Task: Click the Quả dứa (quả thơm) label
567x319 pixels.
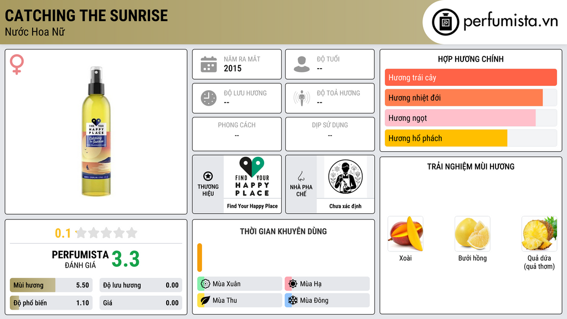Action: click(x=539, y=262)
